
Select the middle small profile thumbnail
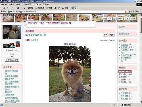click(x=12, y=46)
